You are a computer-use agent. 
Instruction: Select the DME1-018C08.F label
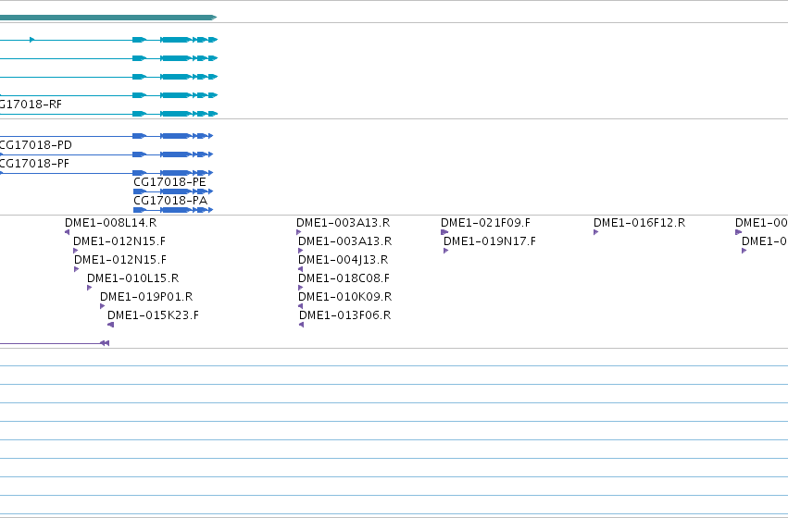(344, 278)
